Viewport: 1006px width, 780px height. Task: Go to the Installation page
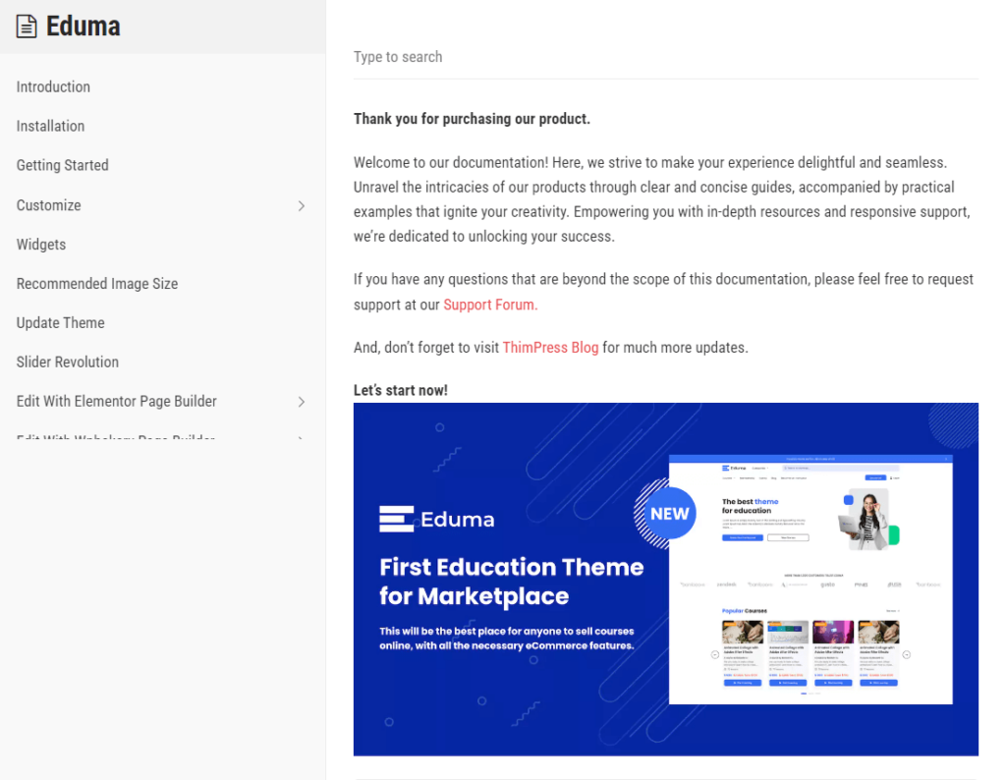pyautogui.click(x=51, y=126)
